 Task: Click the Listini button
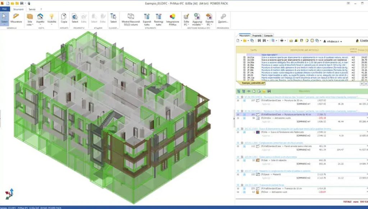362,41
